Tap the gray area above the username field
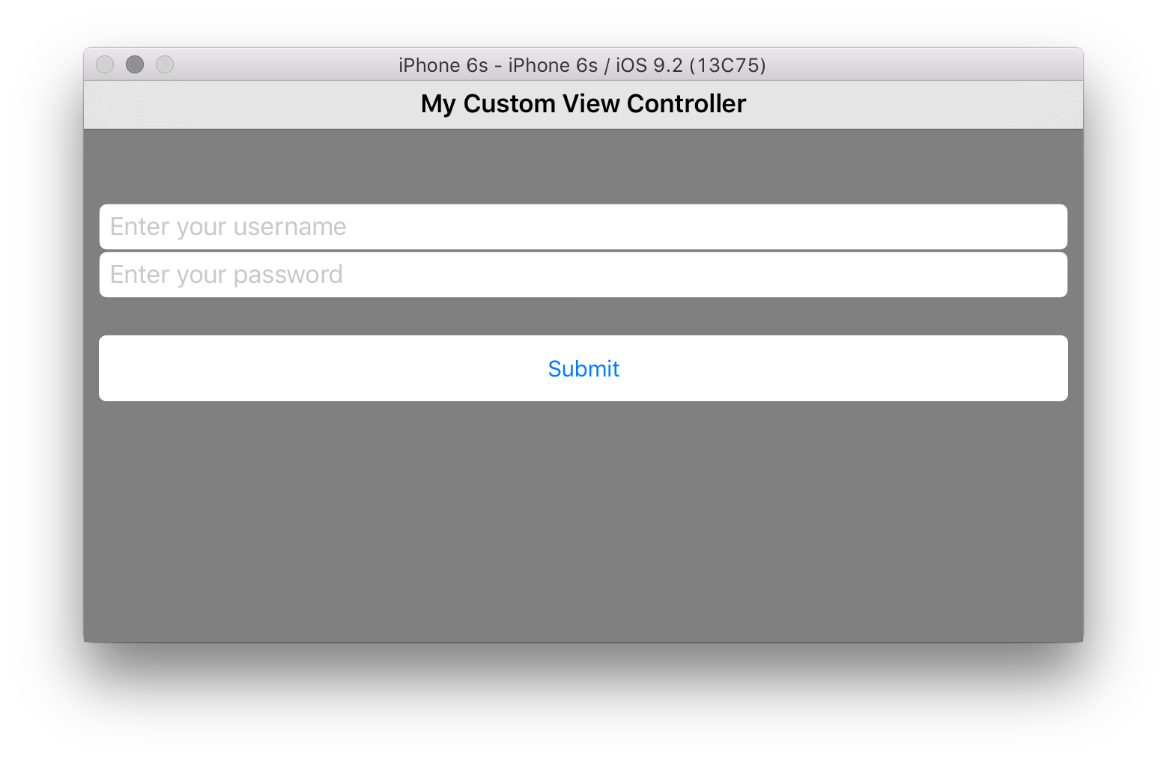The image size is (1167, 762). coord(583,166)
